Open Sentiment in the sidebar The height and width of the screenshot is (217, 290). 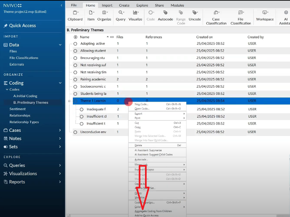point(17,109)
